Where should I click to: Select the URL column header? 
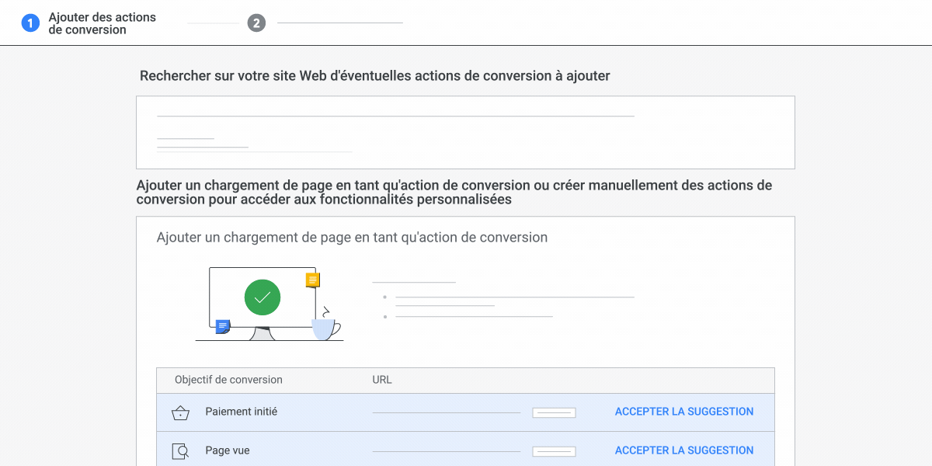[x=381, y=380]
